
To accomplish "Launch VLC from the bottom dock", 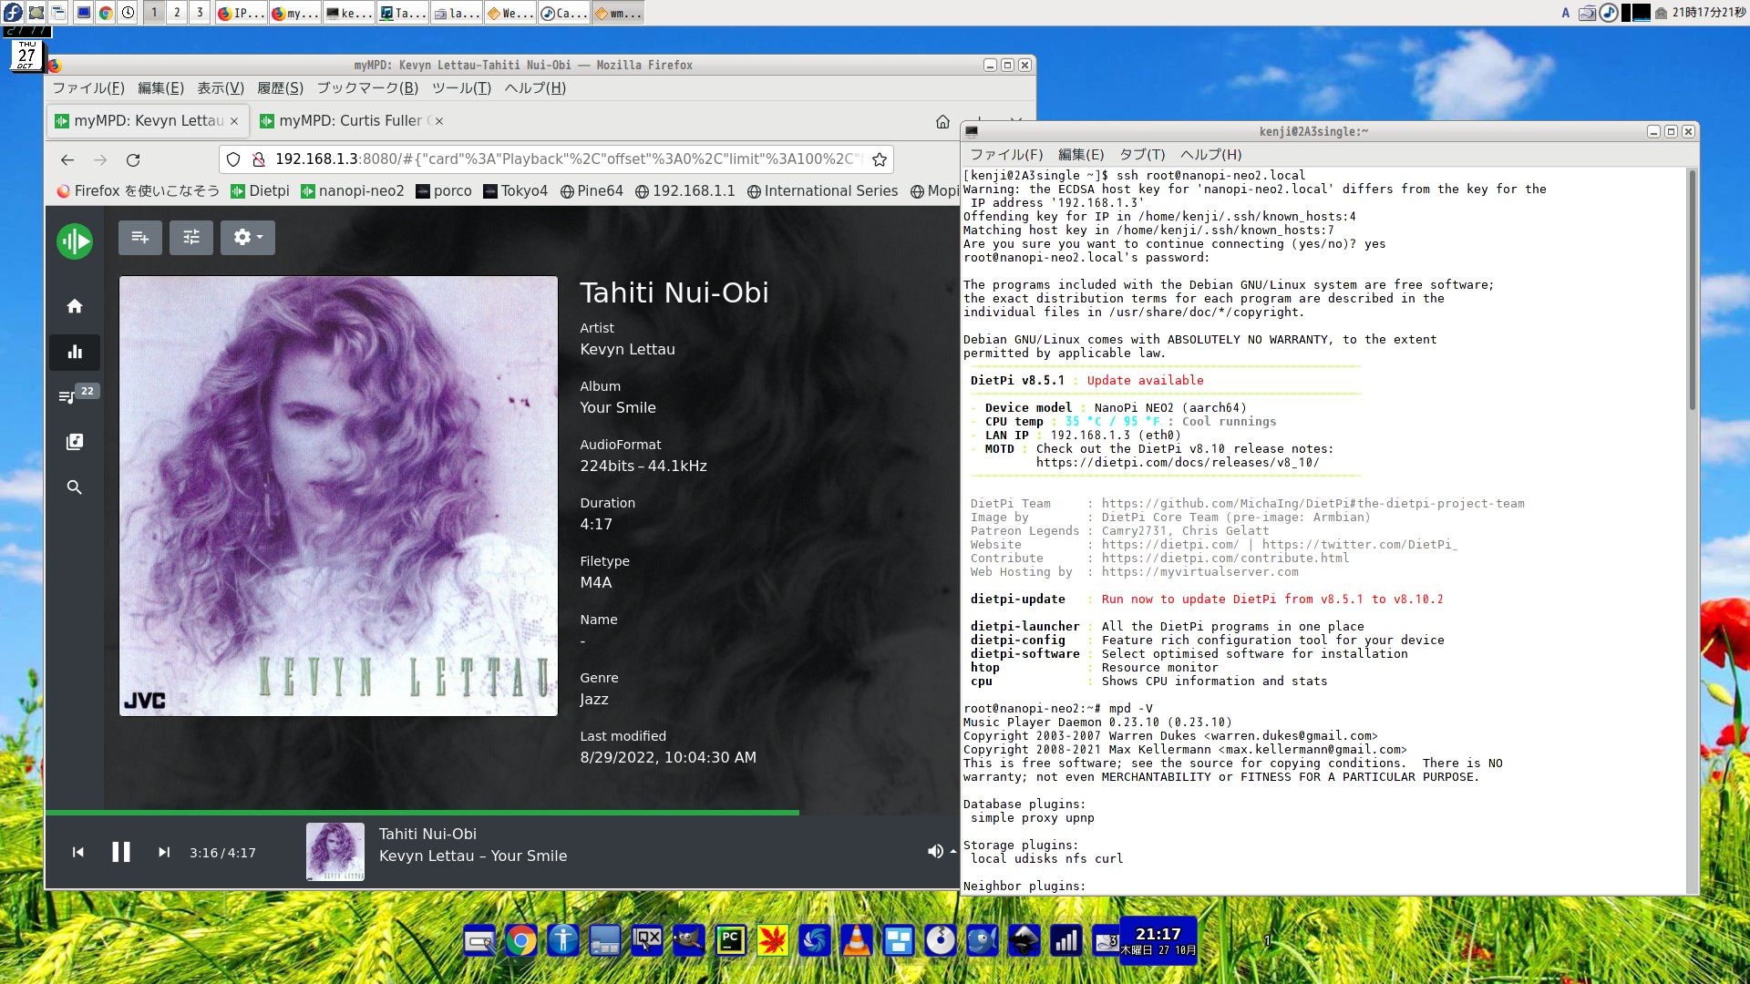I will point(856,940).
